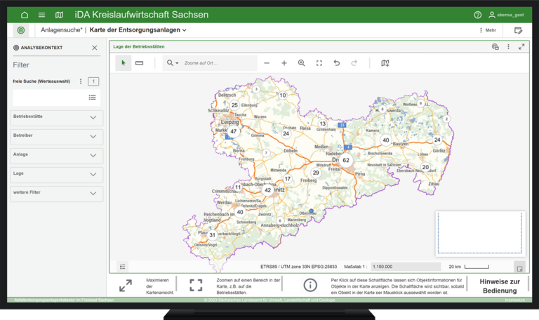The image size is (539, 320).
Task: Close the Analysekontext panel
Action: pos(95,48)
